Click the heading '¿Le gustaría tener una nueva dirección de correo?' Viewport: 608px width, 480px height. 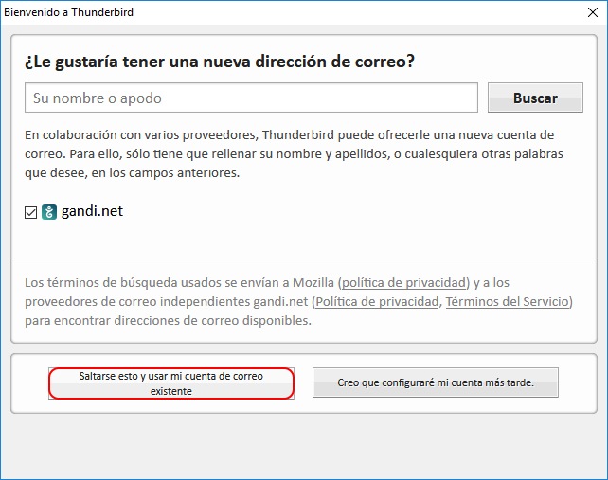point(220,62)
